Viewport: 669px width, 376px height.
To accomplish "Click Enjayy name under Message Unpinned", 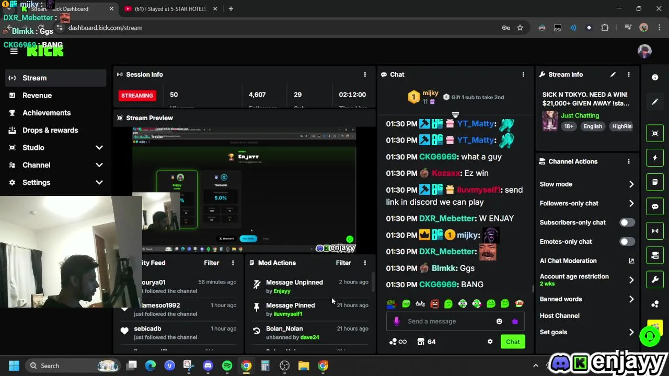I will click(282, 291).
